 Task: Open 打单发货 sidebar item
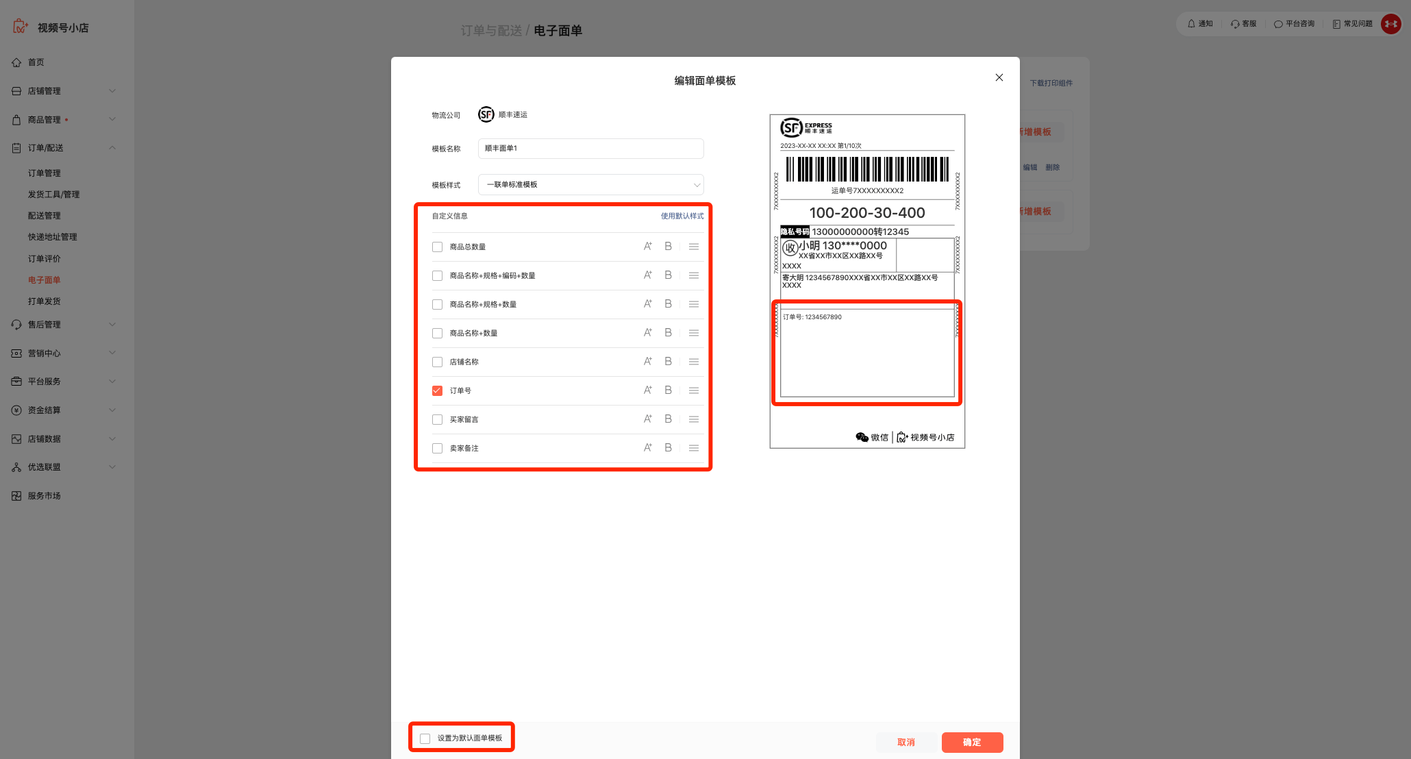pyautogui.click(x=45, y=301)
